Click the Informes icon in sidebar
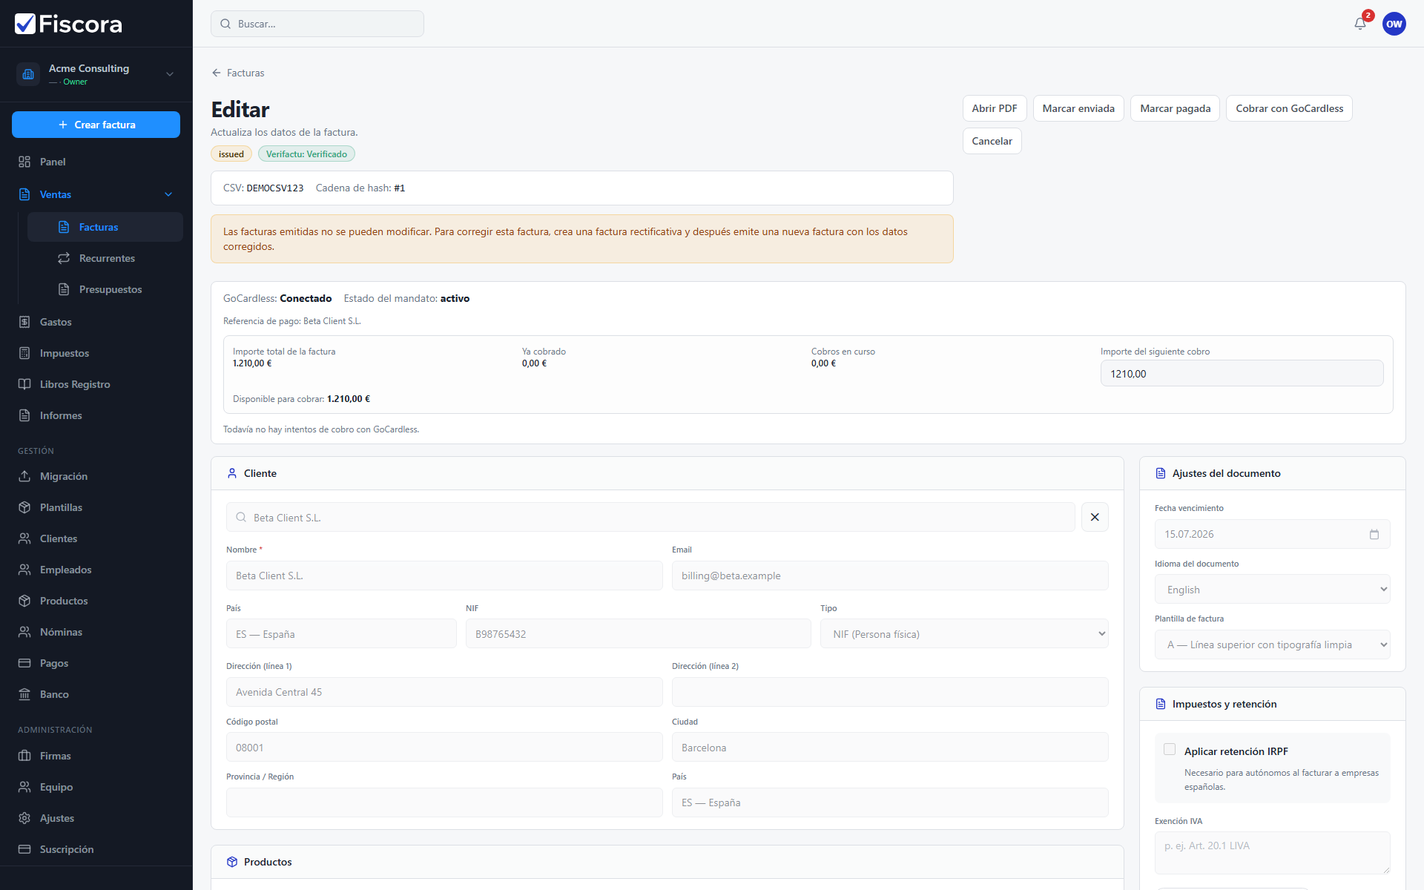The width and height of the screenshot is (1424, 890). [x=24, y=415]
